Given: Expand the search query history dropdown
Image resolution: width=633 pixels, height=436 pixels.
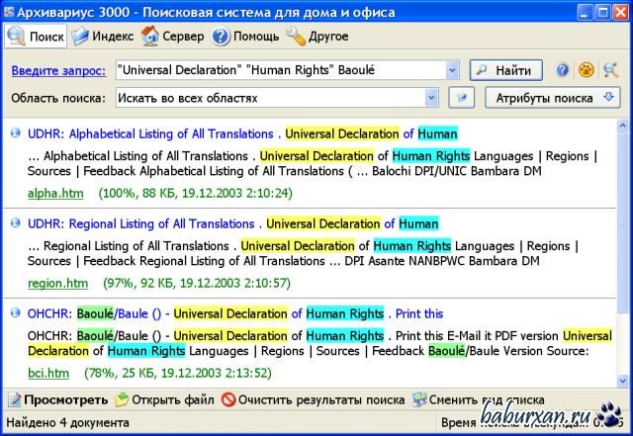Looking at the screenshot, I should (451, 70).
